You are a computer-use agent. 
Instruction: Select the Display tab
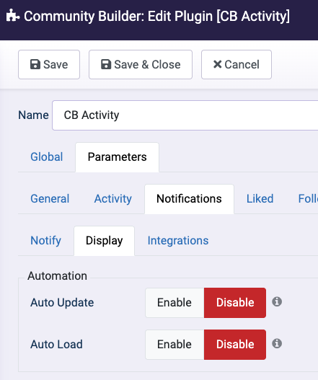coord(105,241)
